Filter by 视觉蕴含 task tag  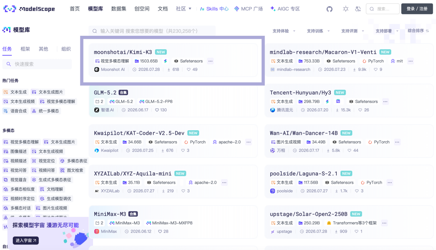coord(15,180)
